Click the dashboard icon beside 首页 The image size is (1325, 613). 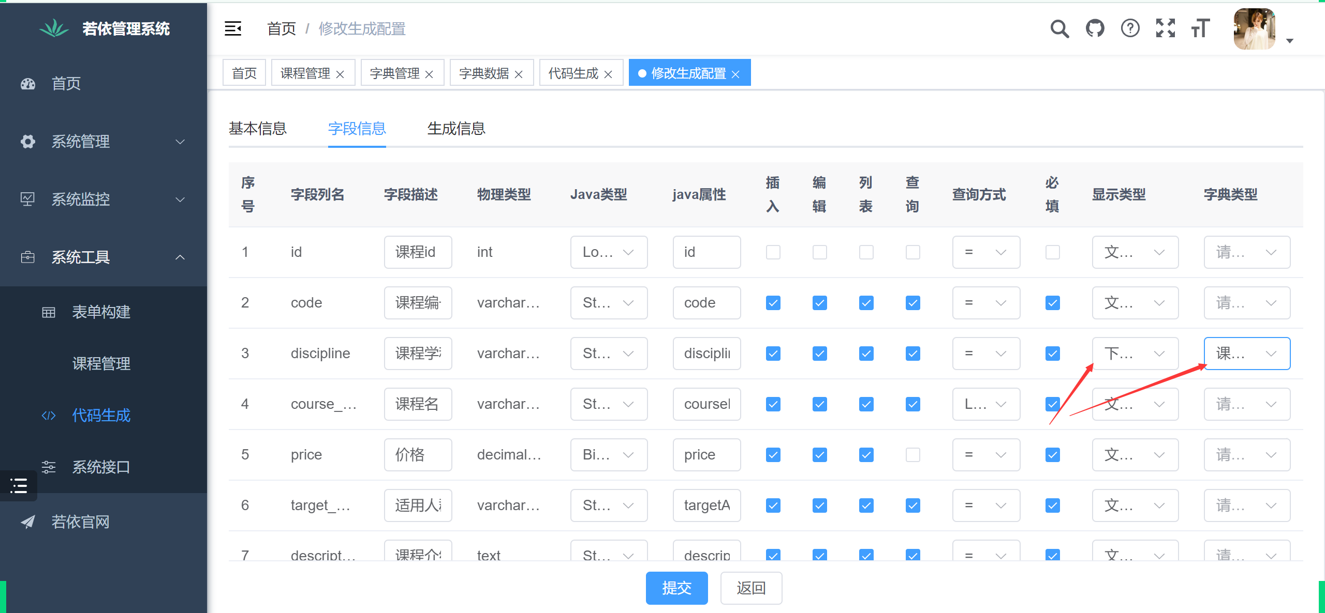pyautogui.click(x=28, y=83)
